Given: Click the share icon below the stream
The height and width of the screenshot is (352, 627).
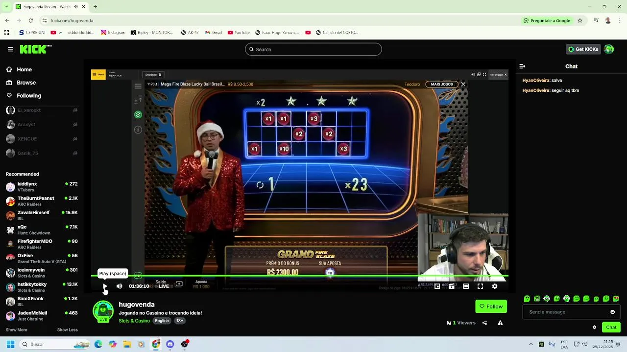Looking at the screenshot, I should [x=484, y=323].
